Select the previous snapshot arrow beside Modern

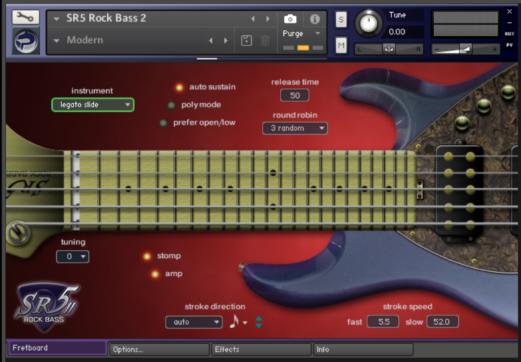tap(210, 41)
